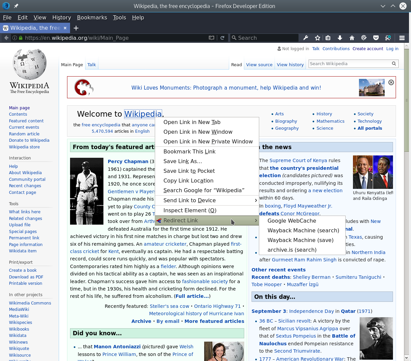Select Copy Link Location

(x=207, y=180)
